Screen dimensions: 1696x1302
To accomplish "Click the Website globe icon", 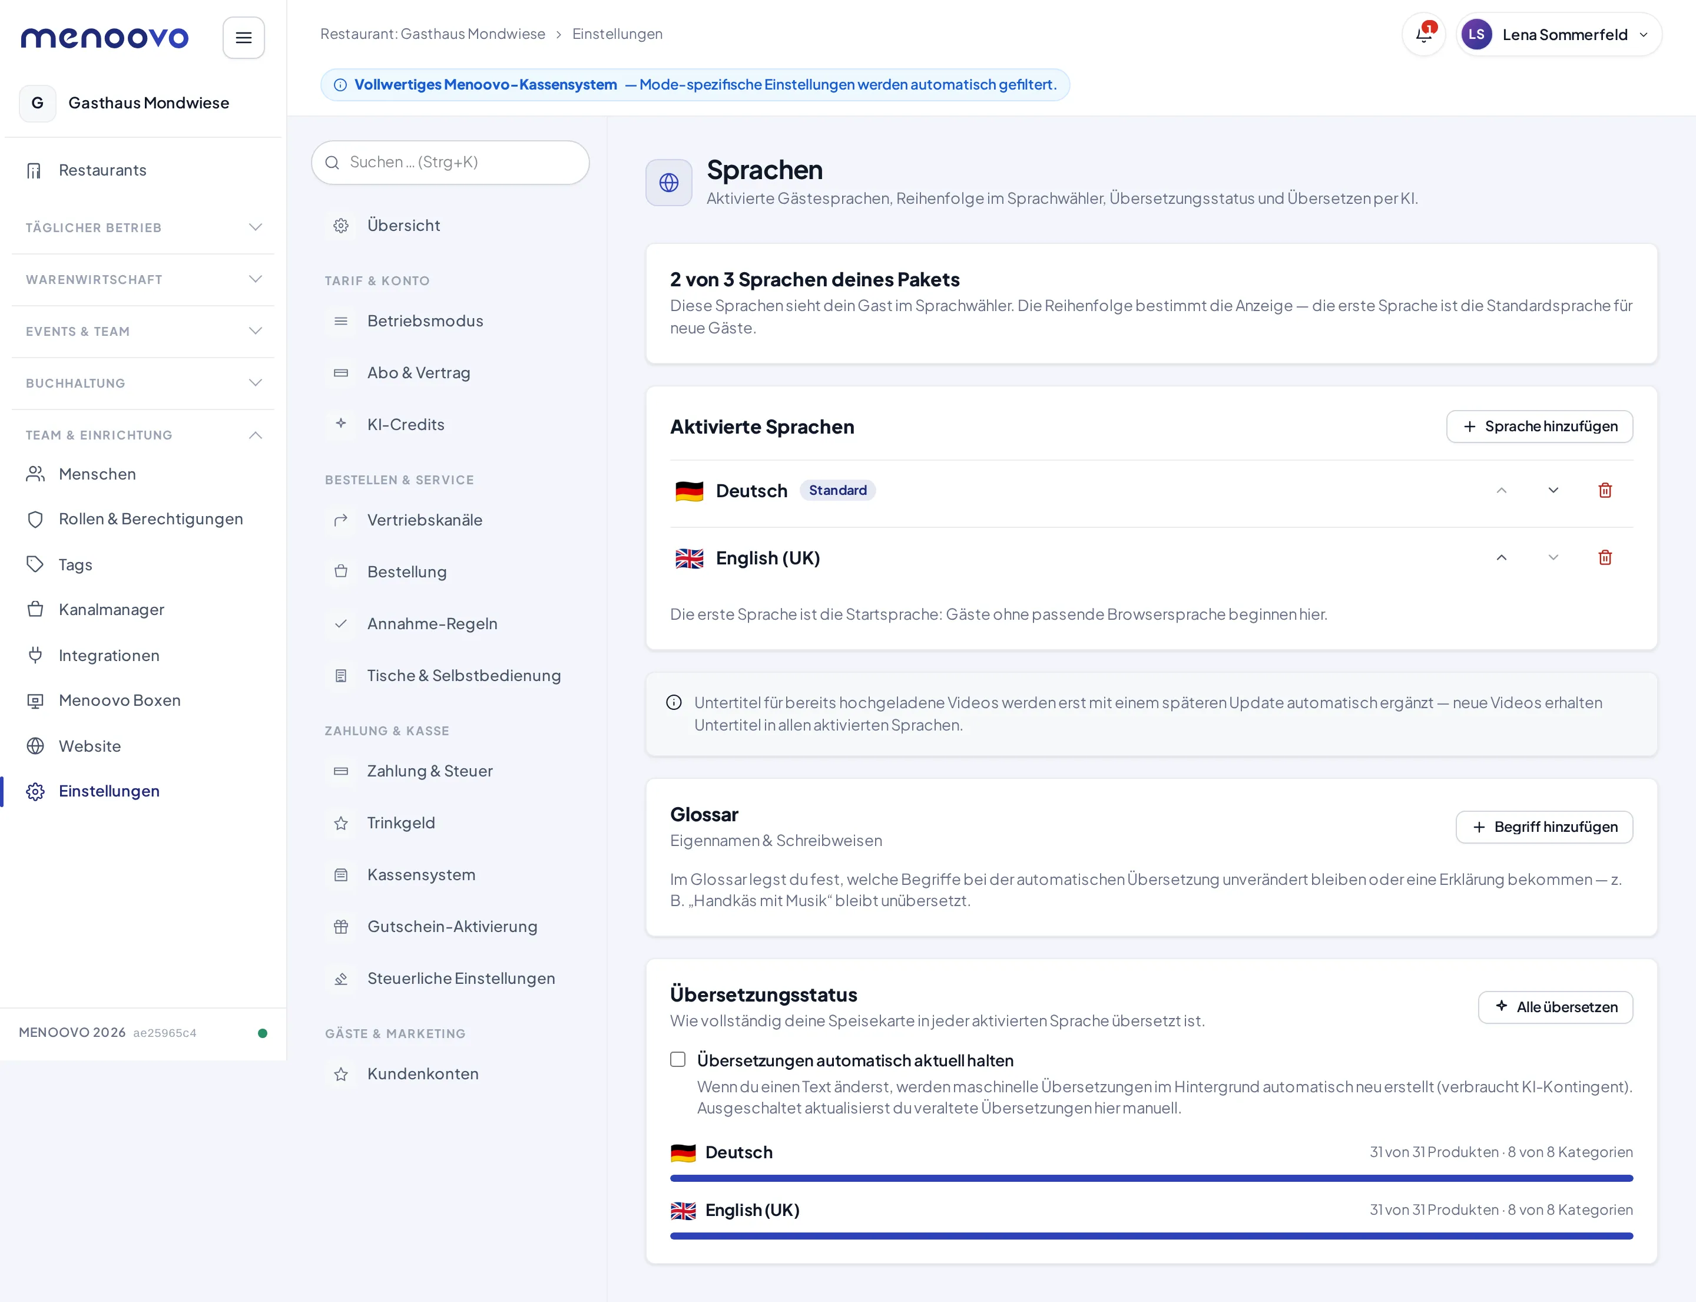I will 35,745.
